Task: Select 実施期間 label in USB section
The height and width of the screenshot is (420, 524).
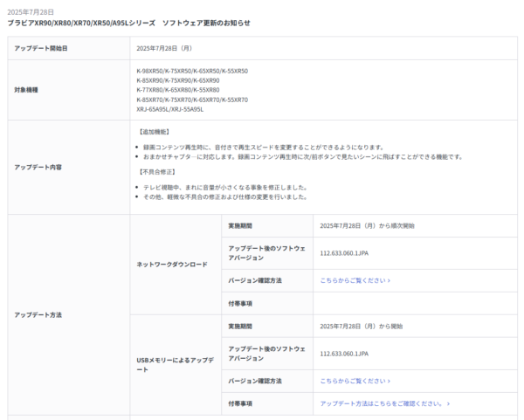Action: (240, 326)
